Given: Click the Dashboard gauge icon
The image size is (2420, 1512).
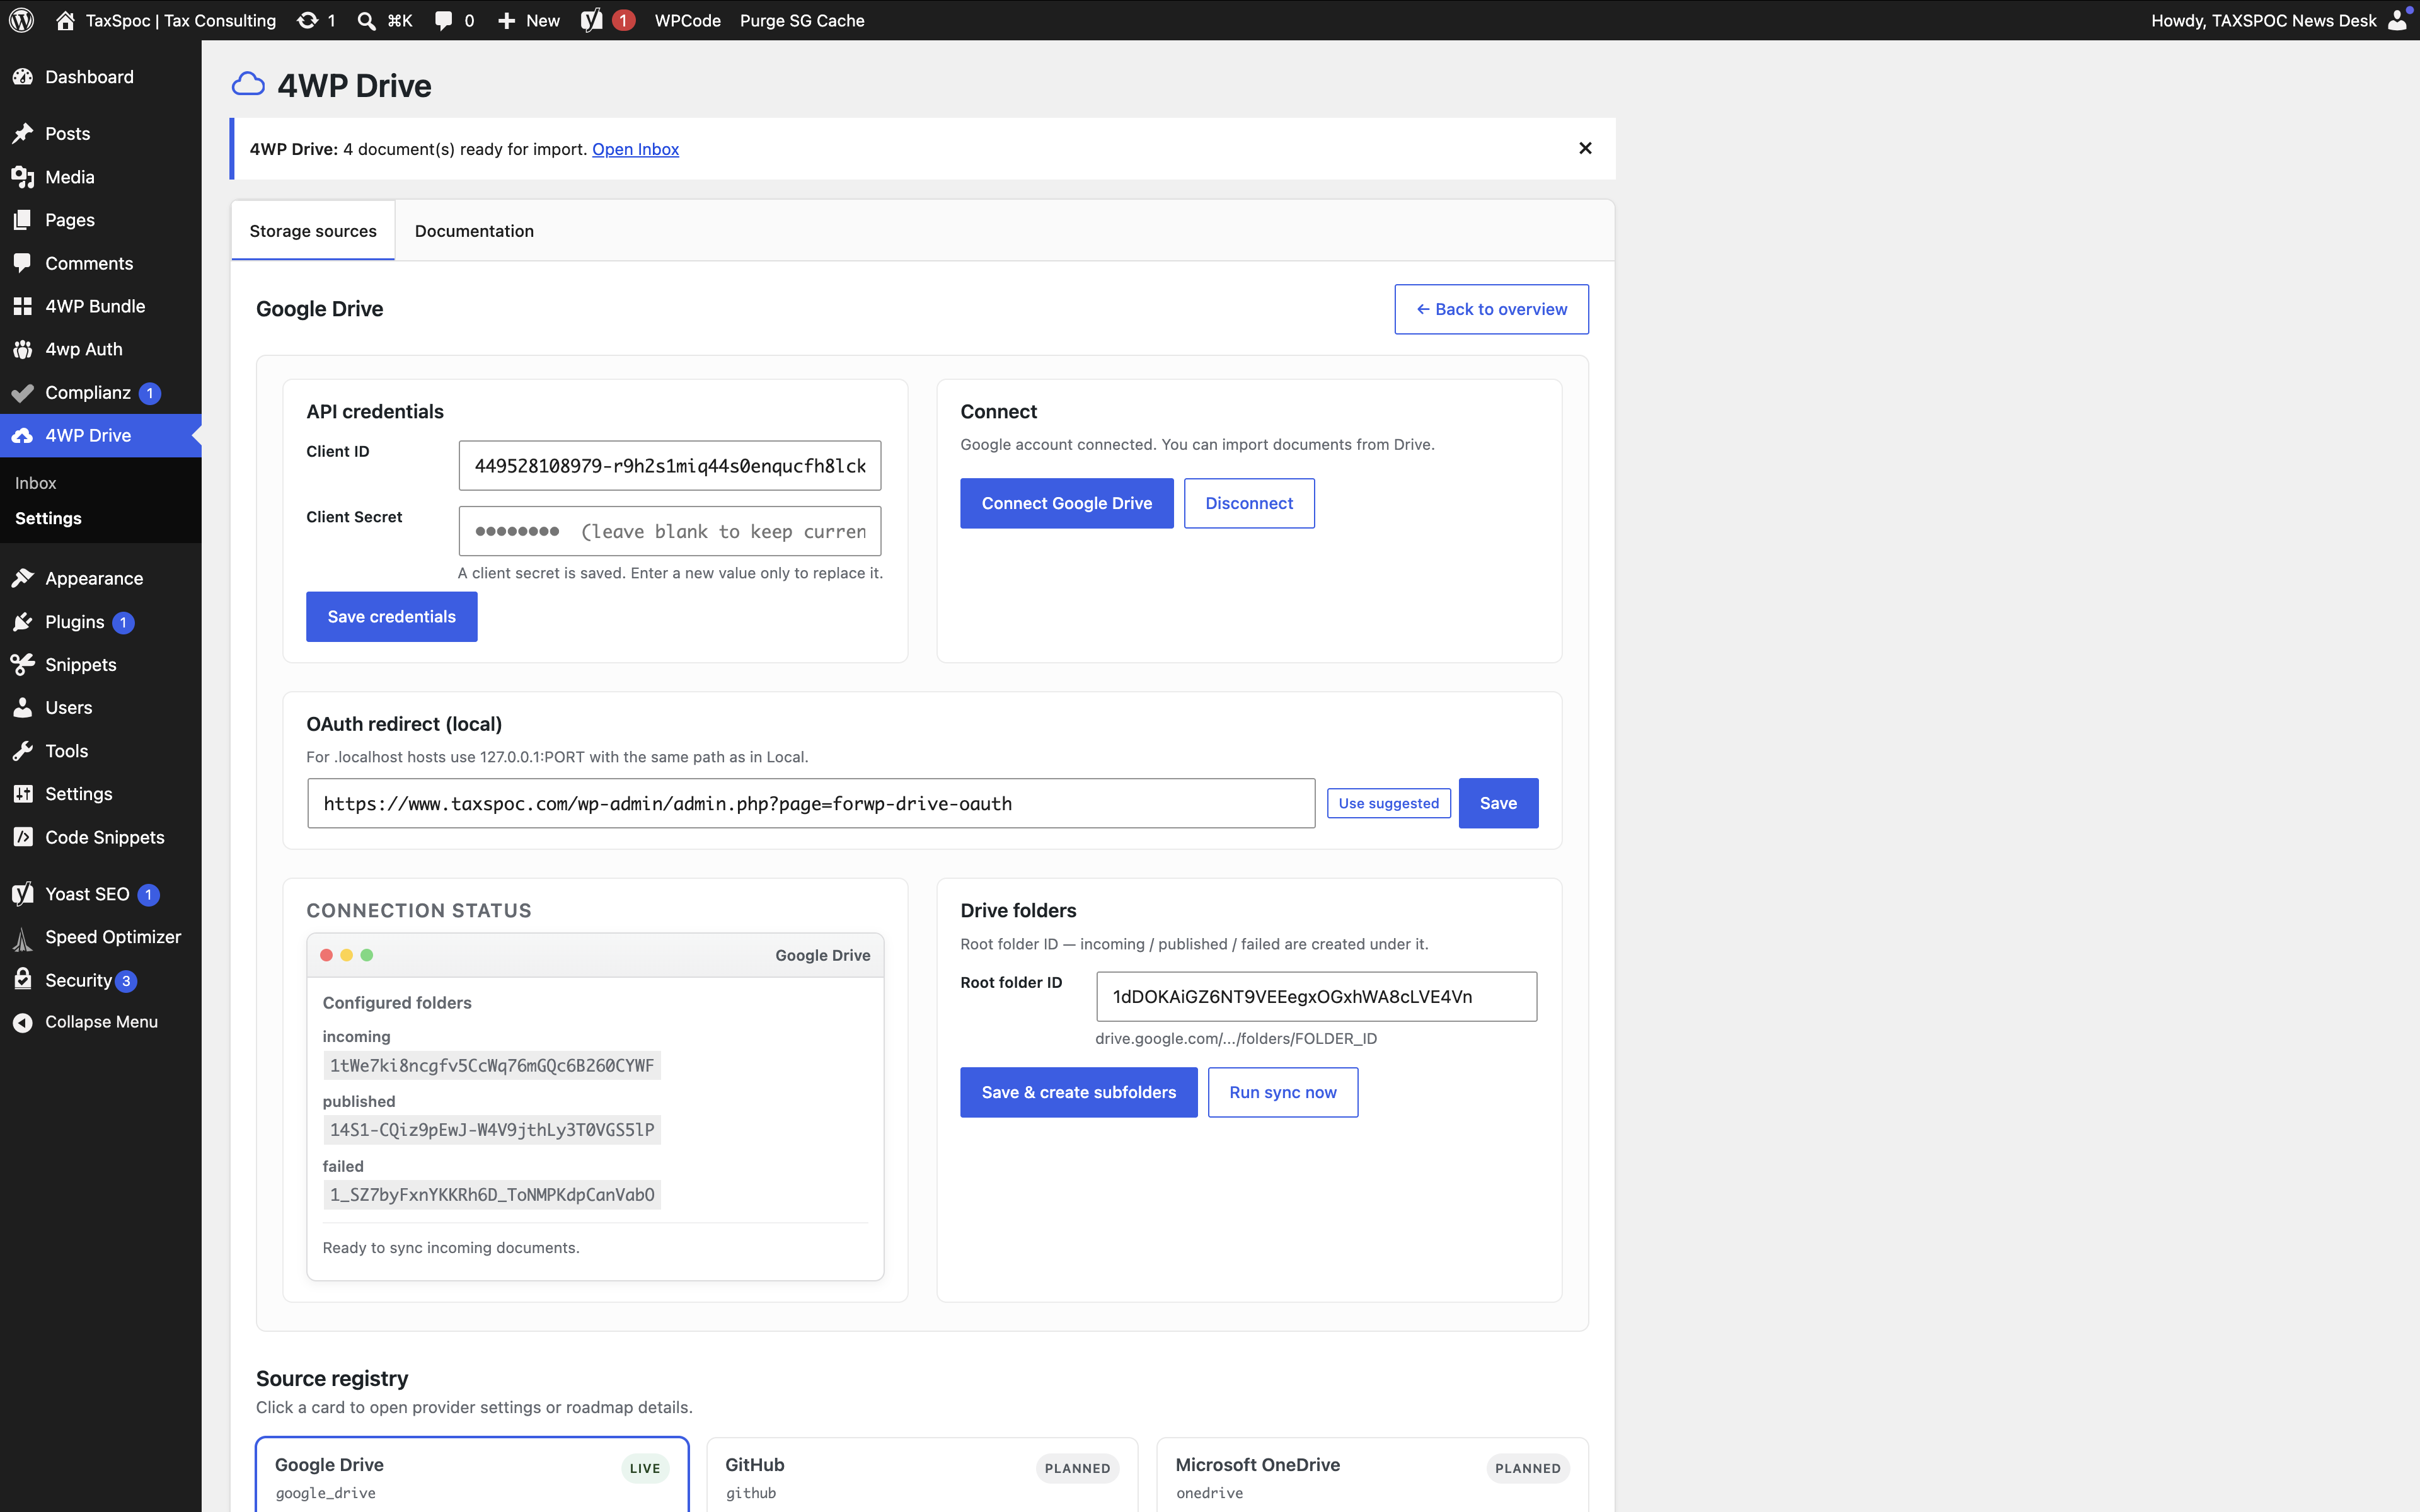Looking at the screenshot, I should 22,77.
